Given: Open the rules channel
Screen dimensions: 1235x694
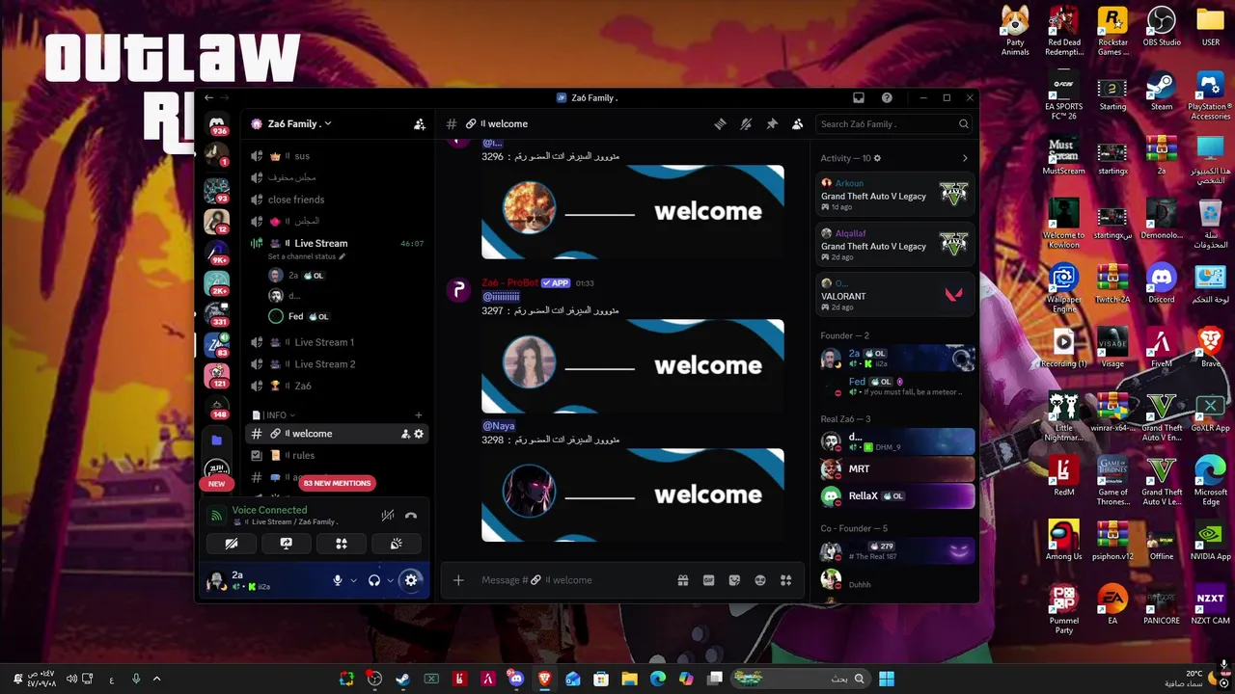Looking at the screenshot, I should (x=337, y=455).
